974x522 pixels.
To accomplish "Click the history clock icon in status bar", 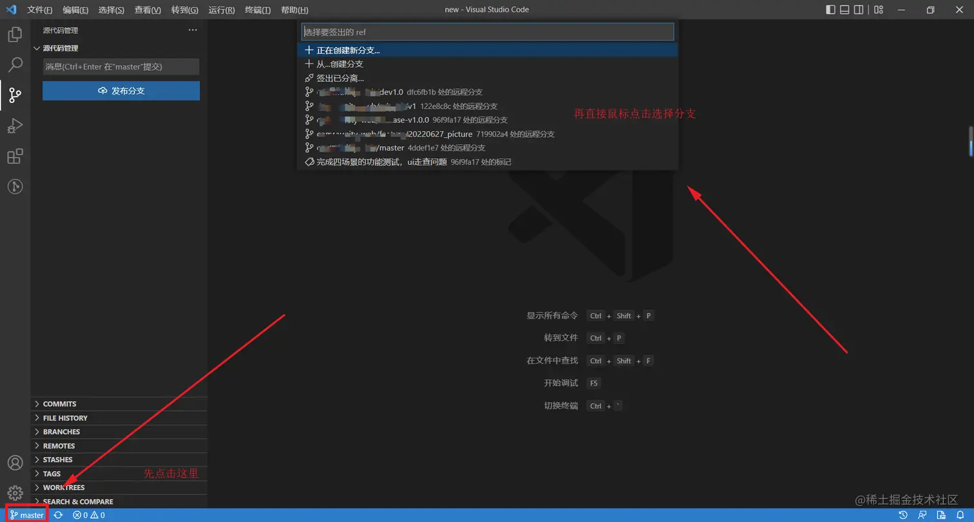I will [903, 515].
